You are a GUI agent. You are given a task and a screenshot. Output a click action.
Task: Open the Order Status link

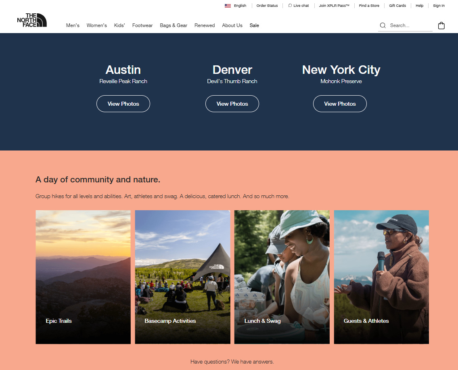coord(267,6)
